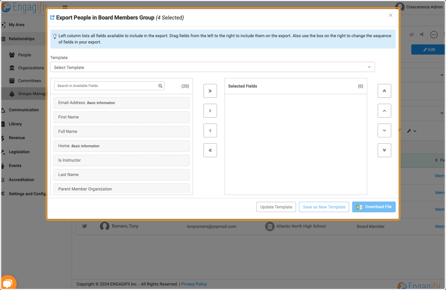Click Crescerance Admin user avatar
This screenshot has height=290, width=446.
coord(400,7)
